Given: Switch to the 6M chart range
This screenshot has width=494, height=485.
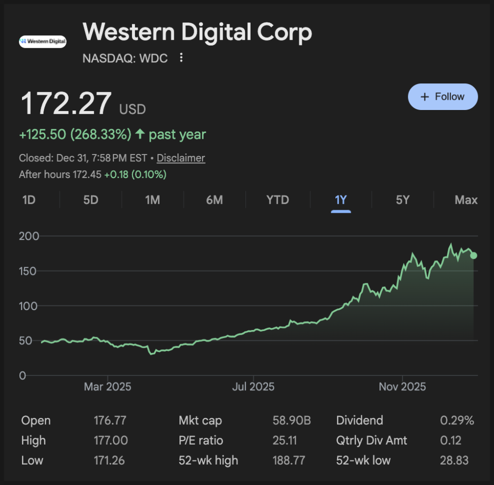Looking at the screenshot, I should (214, 200).
